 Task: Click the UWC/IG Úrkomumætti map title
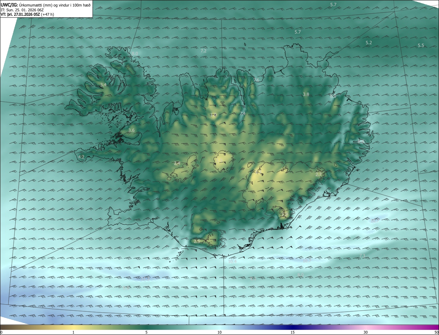[x=46, y=5]
